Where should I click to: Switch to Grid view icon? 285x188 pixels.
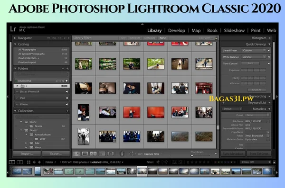pos(76,154)
